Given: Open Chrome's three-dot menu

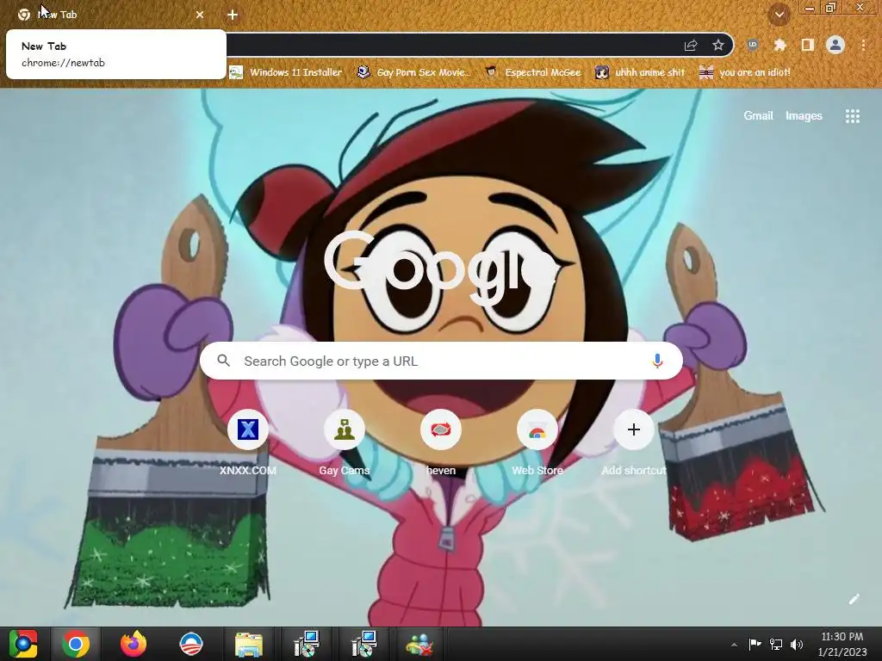Looking at the screenshot, I should tap(863, 45).
